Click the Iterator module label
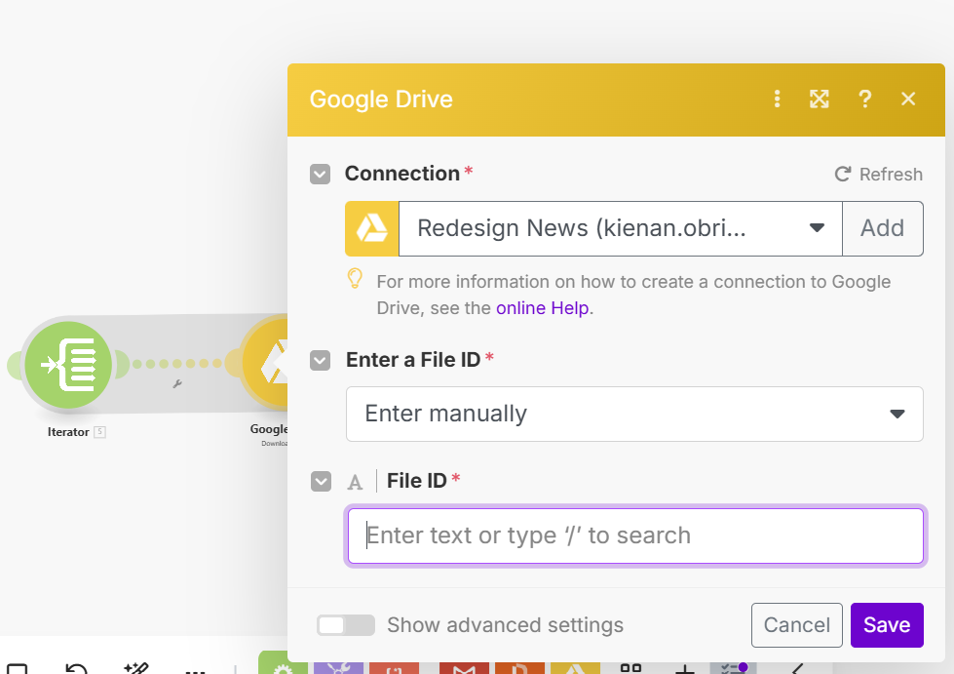 [x=68, y=432]
